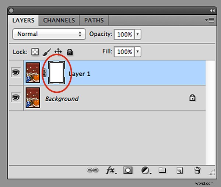Hide the Background layer visibility
Image resolution: width=221 pixels, height=187 pixels.
point(16,98)
